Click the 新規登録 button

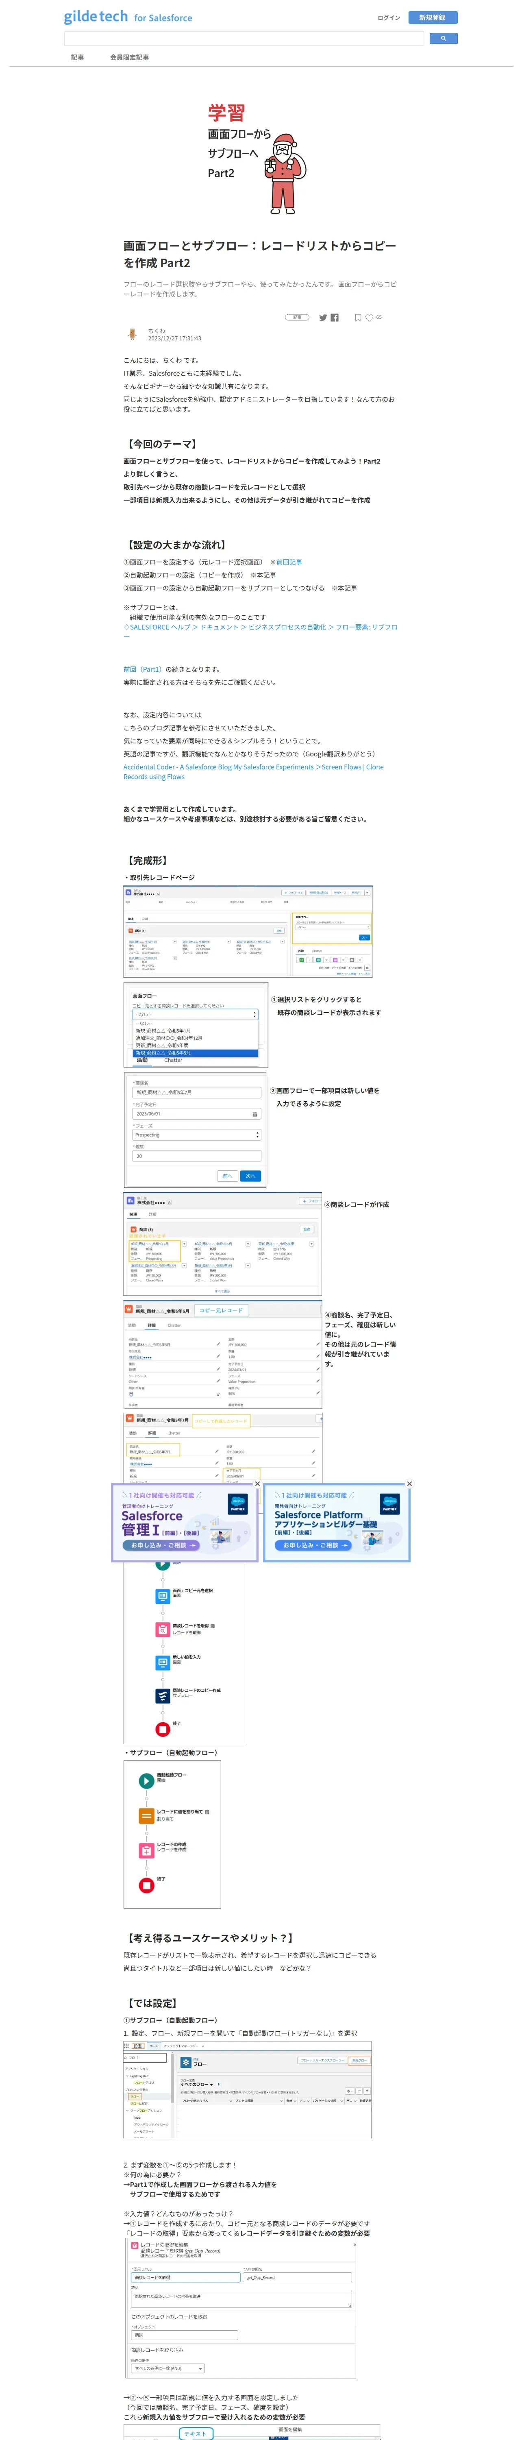[432, 18]
